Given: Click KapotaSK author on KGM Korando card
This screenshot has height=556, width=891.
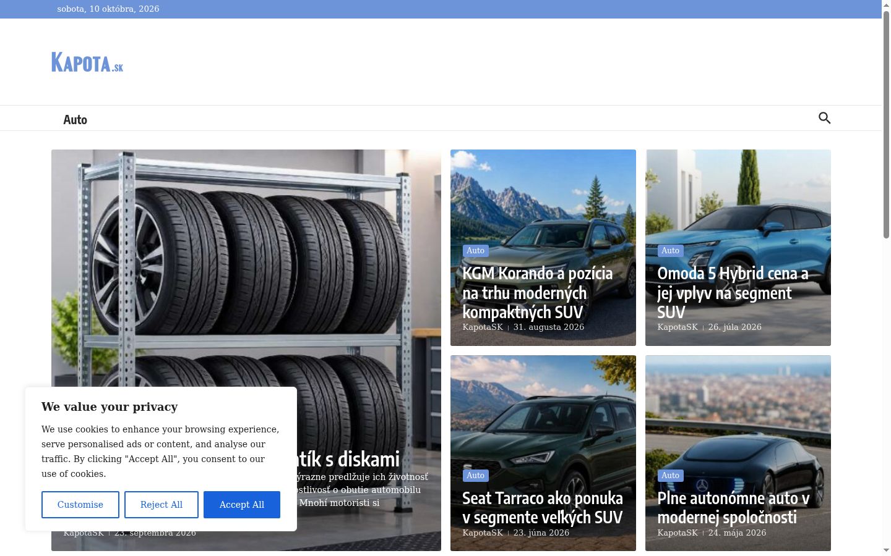Looking at the screenshot, I should [483, 327].
